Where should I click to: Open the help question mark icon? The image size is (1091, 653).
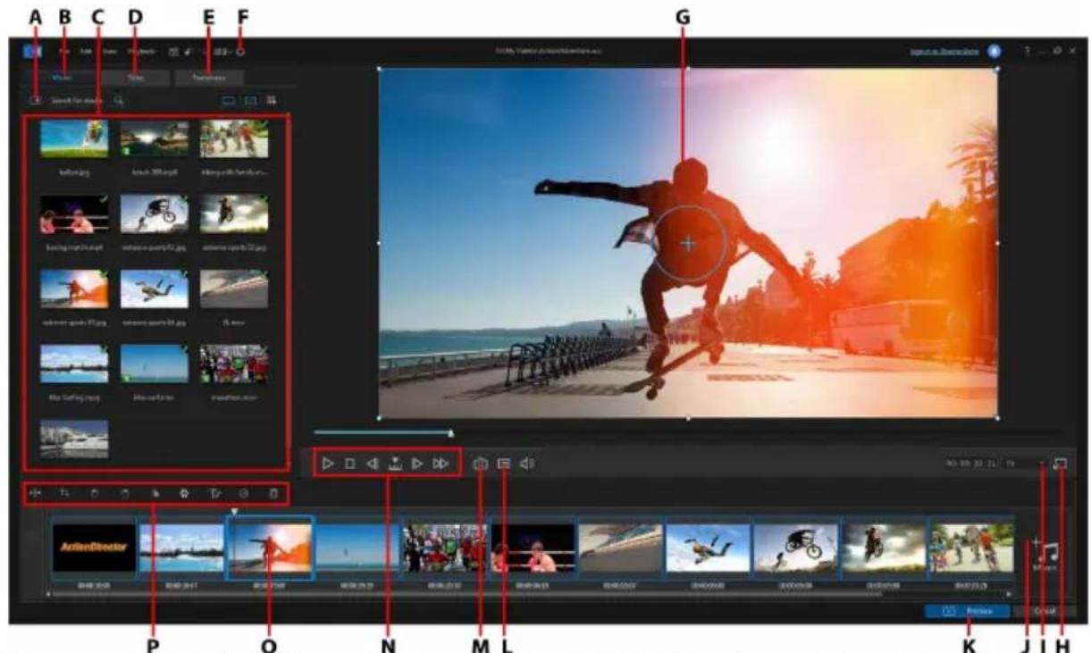click(1028, 52)
